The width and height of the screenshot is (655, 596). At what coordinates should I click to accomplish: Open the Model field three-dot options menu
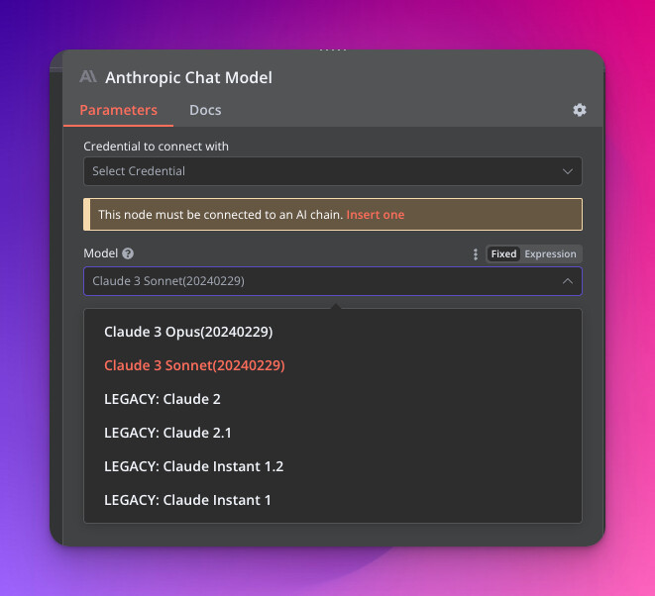click(476, 253)
